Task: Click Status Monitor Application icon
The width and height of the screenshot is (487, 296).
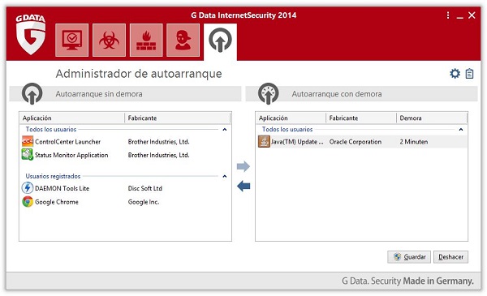Action: 28,155
